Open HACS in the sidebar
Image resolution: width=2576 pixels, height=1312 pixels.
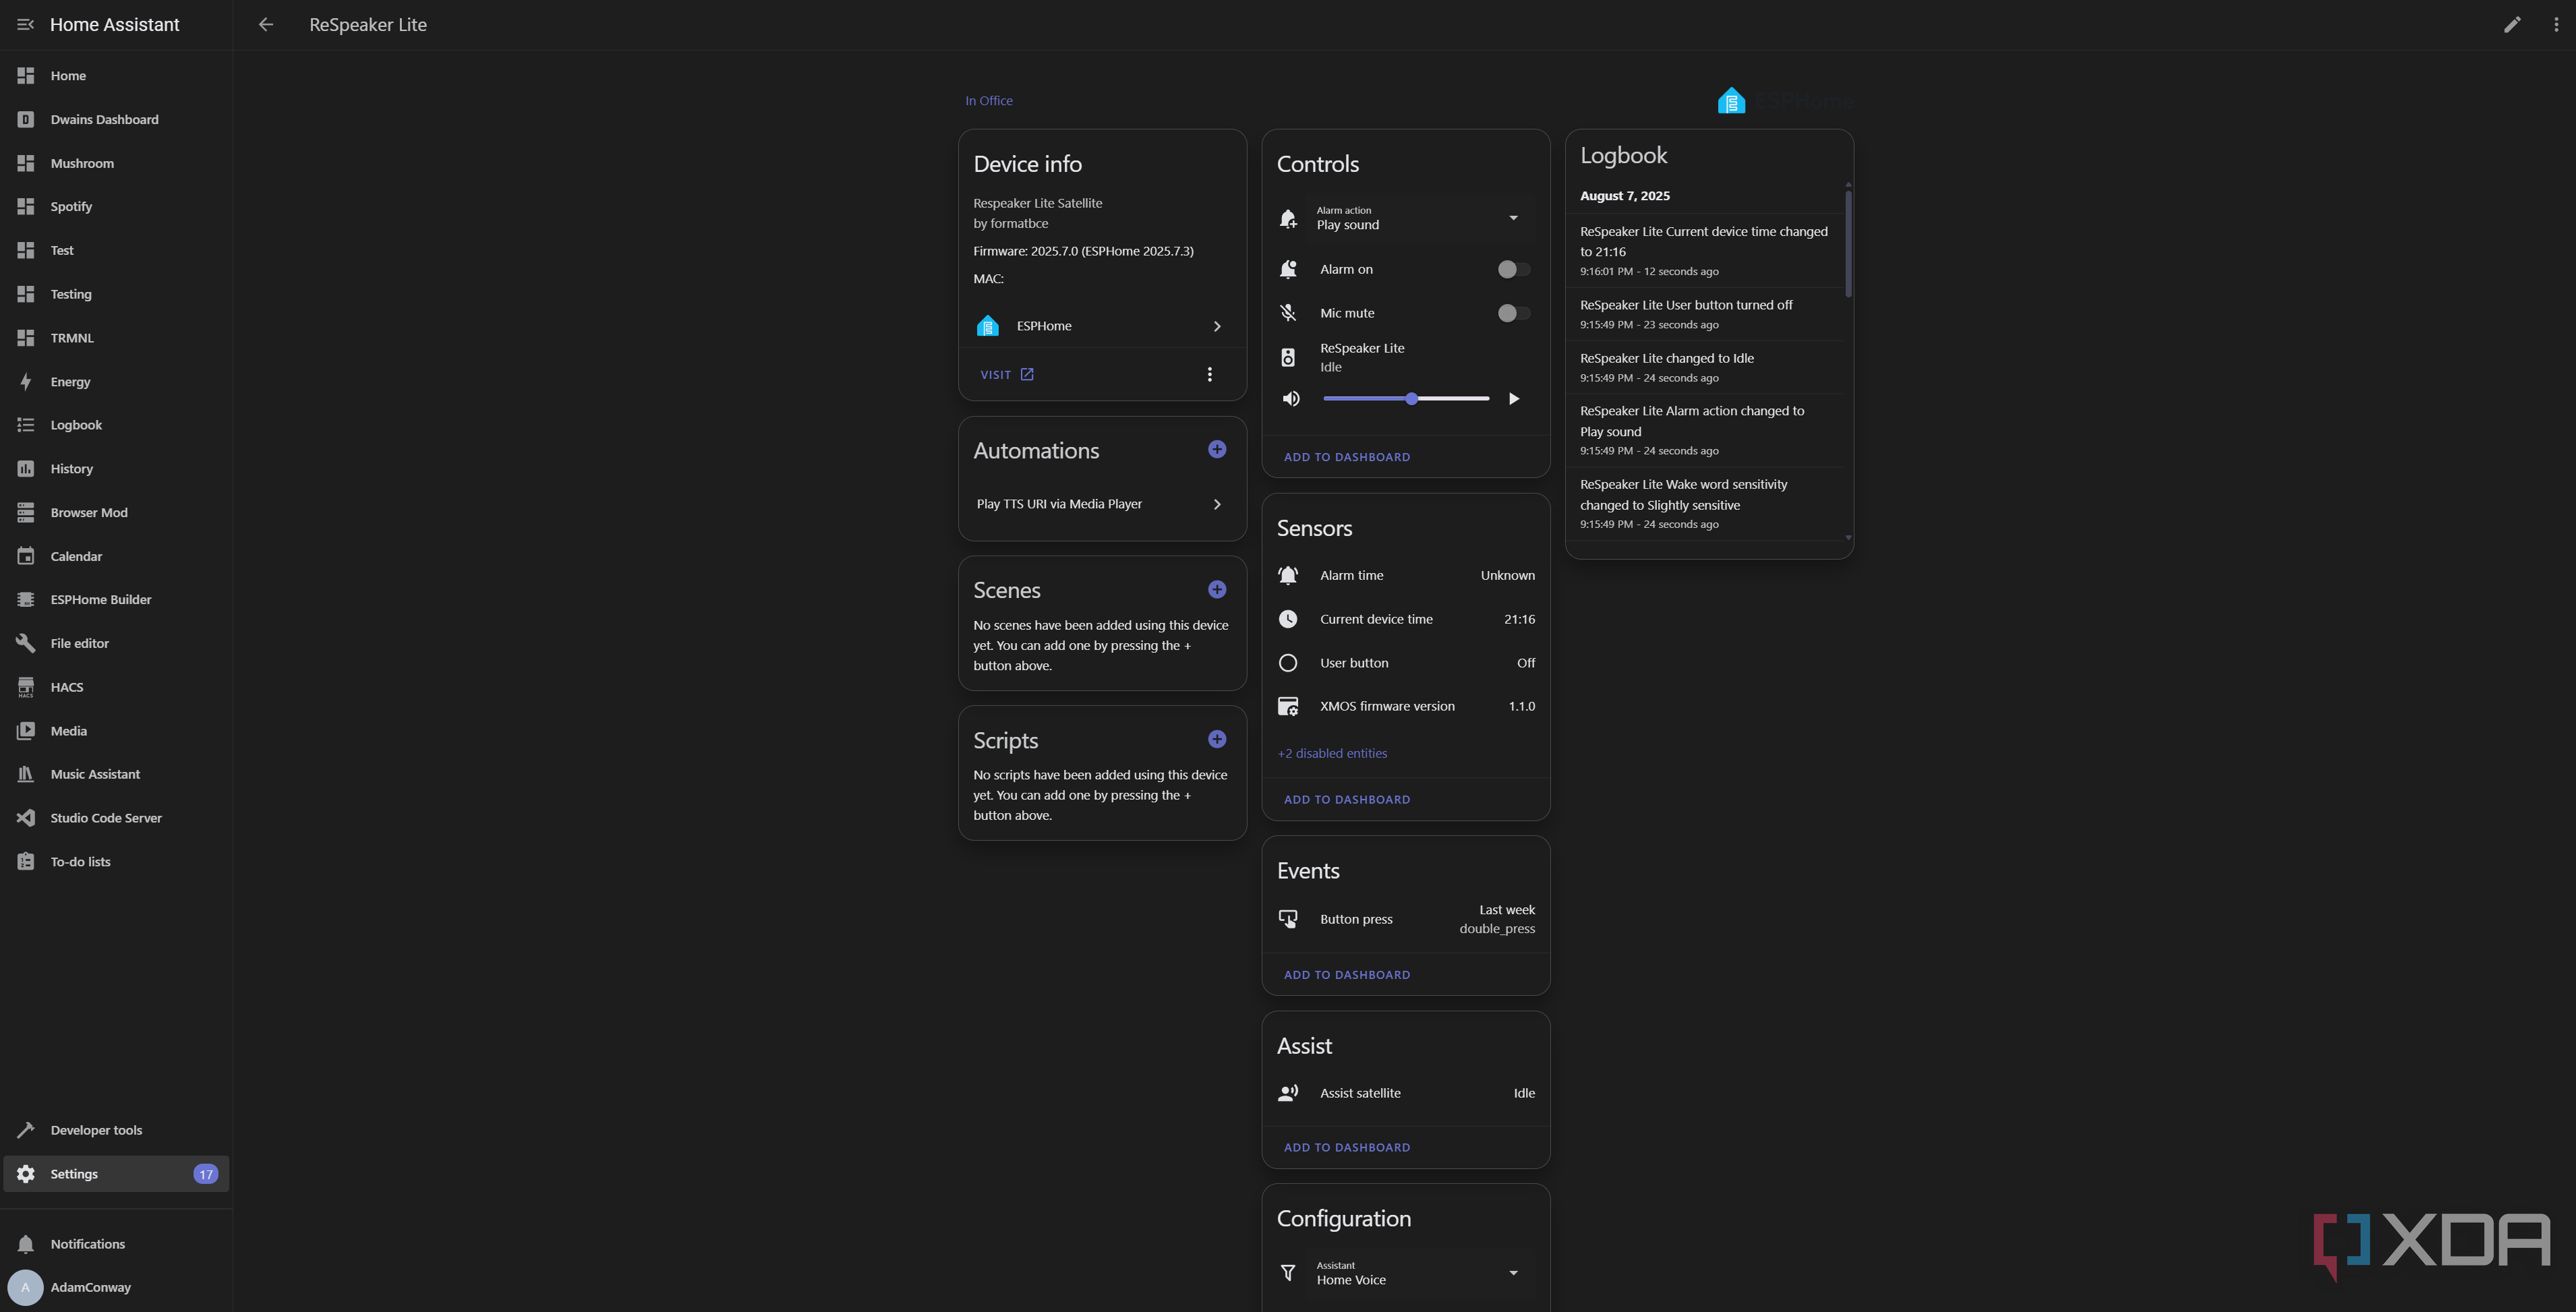point(116,687)
